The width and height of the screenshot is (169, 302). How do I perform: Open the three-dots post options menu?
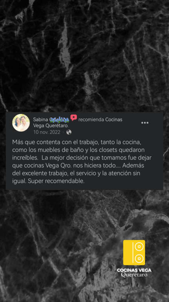point(145,123)
